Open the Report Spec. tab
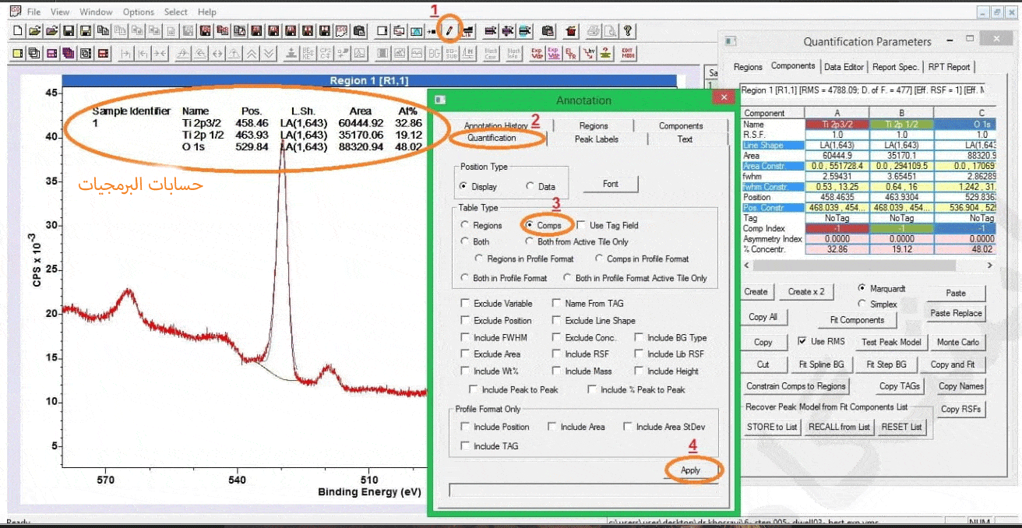 895,67
